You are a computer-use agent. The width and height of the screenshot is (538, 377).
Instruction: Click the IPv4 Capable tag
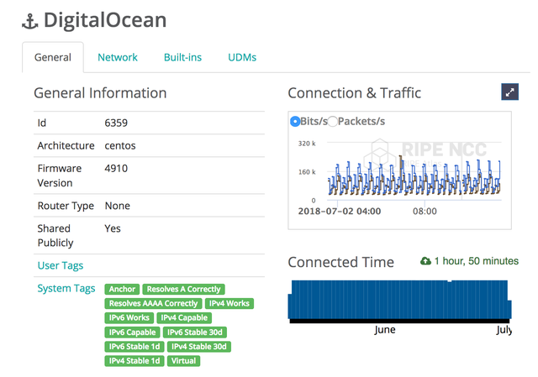184,317
